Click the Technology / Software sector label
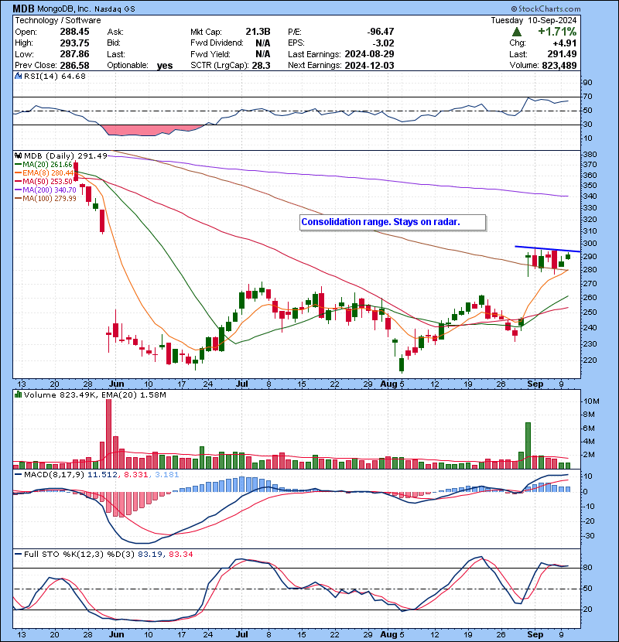Image resolution: width=619 pixels, height=642 pixels. pyautogui.click(x=58, y=20)
